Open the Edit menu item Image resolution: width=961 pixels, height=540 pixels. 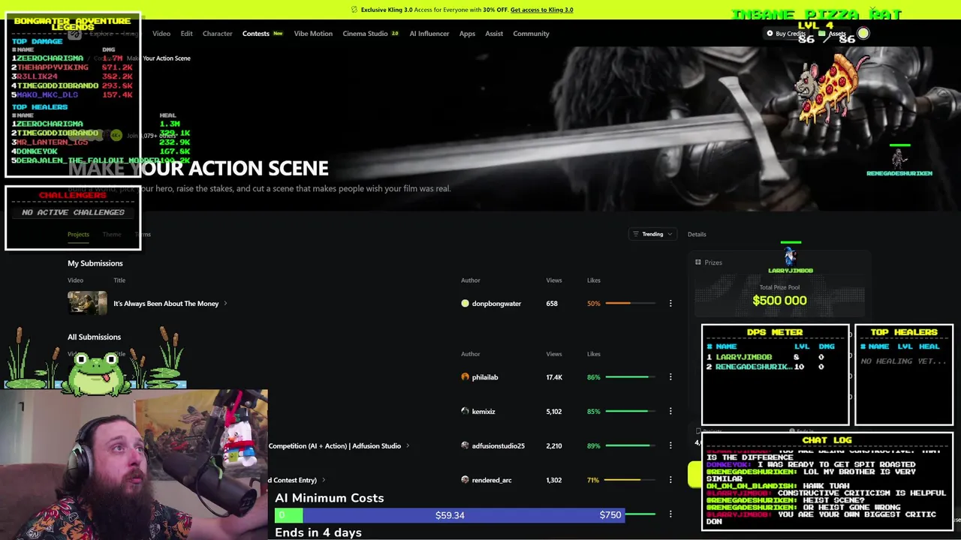(x=186, y=34)
